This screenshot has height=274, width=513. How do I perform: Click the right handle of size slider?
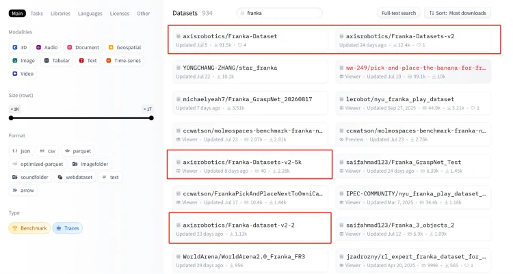click(x=151, y=118)
